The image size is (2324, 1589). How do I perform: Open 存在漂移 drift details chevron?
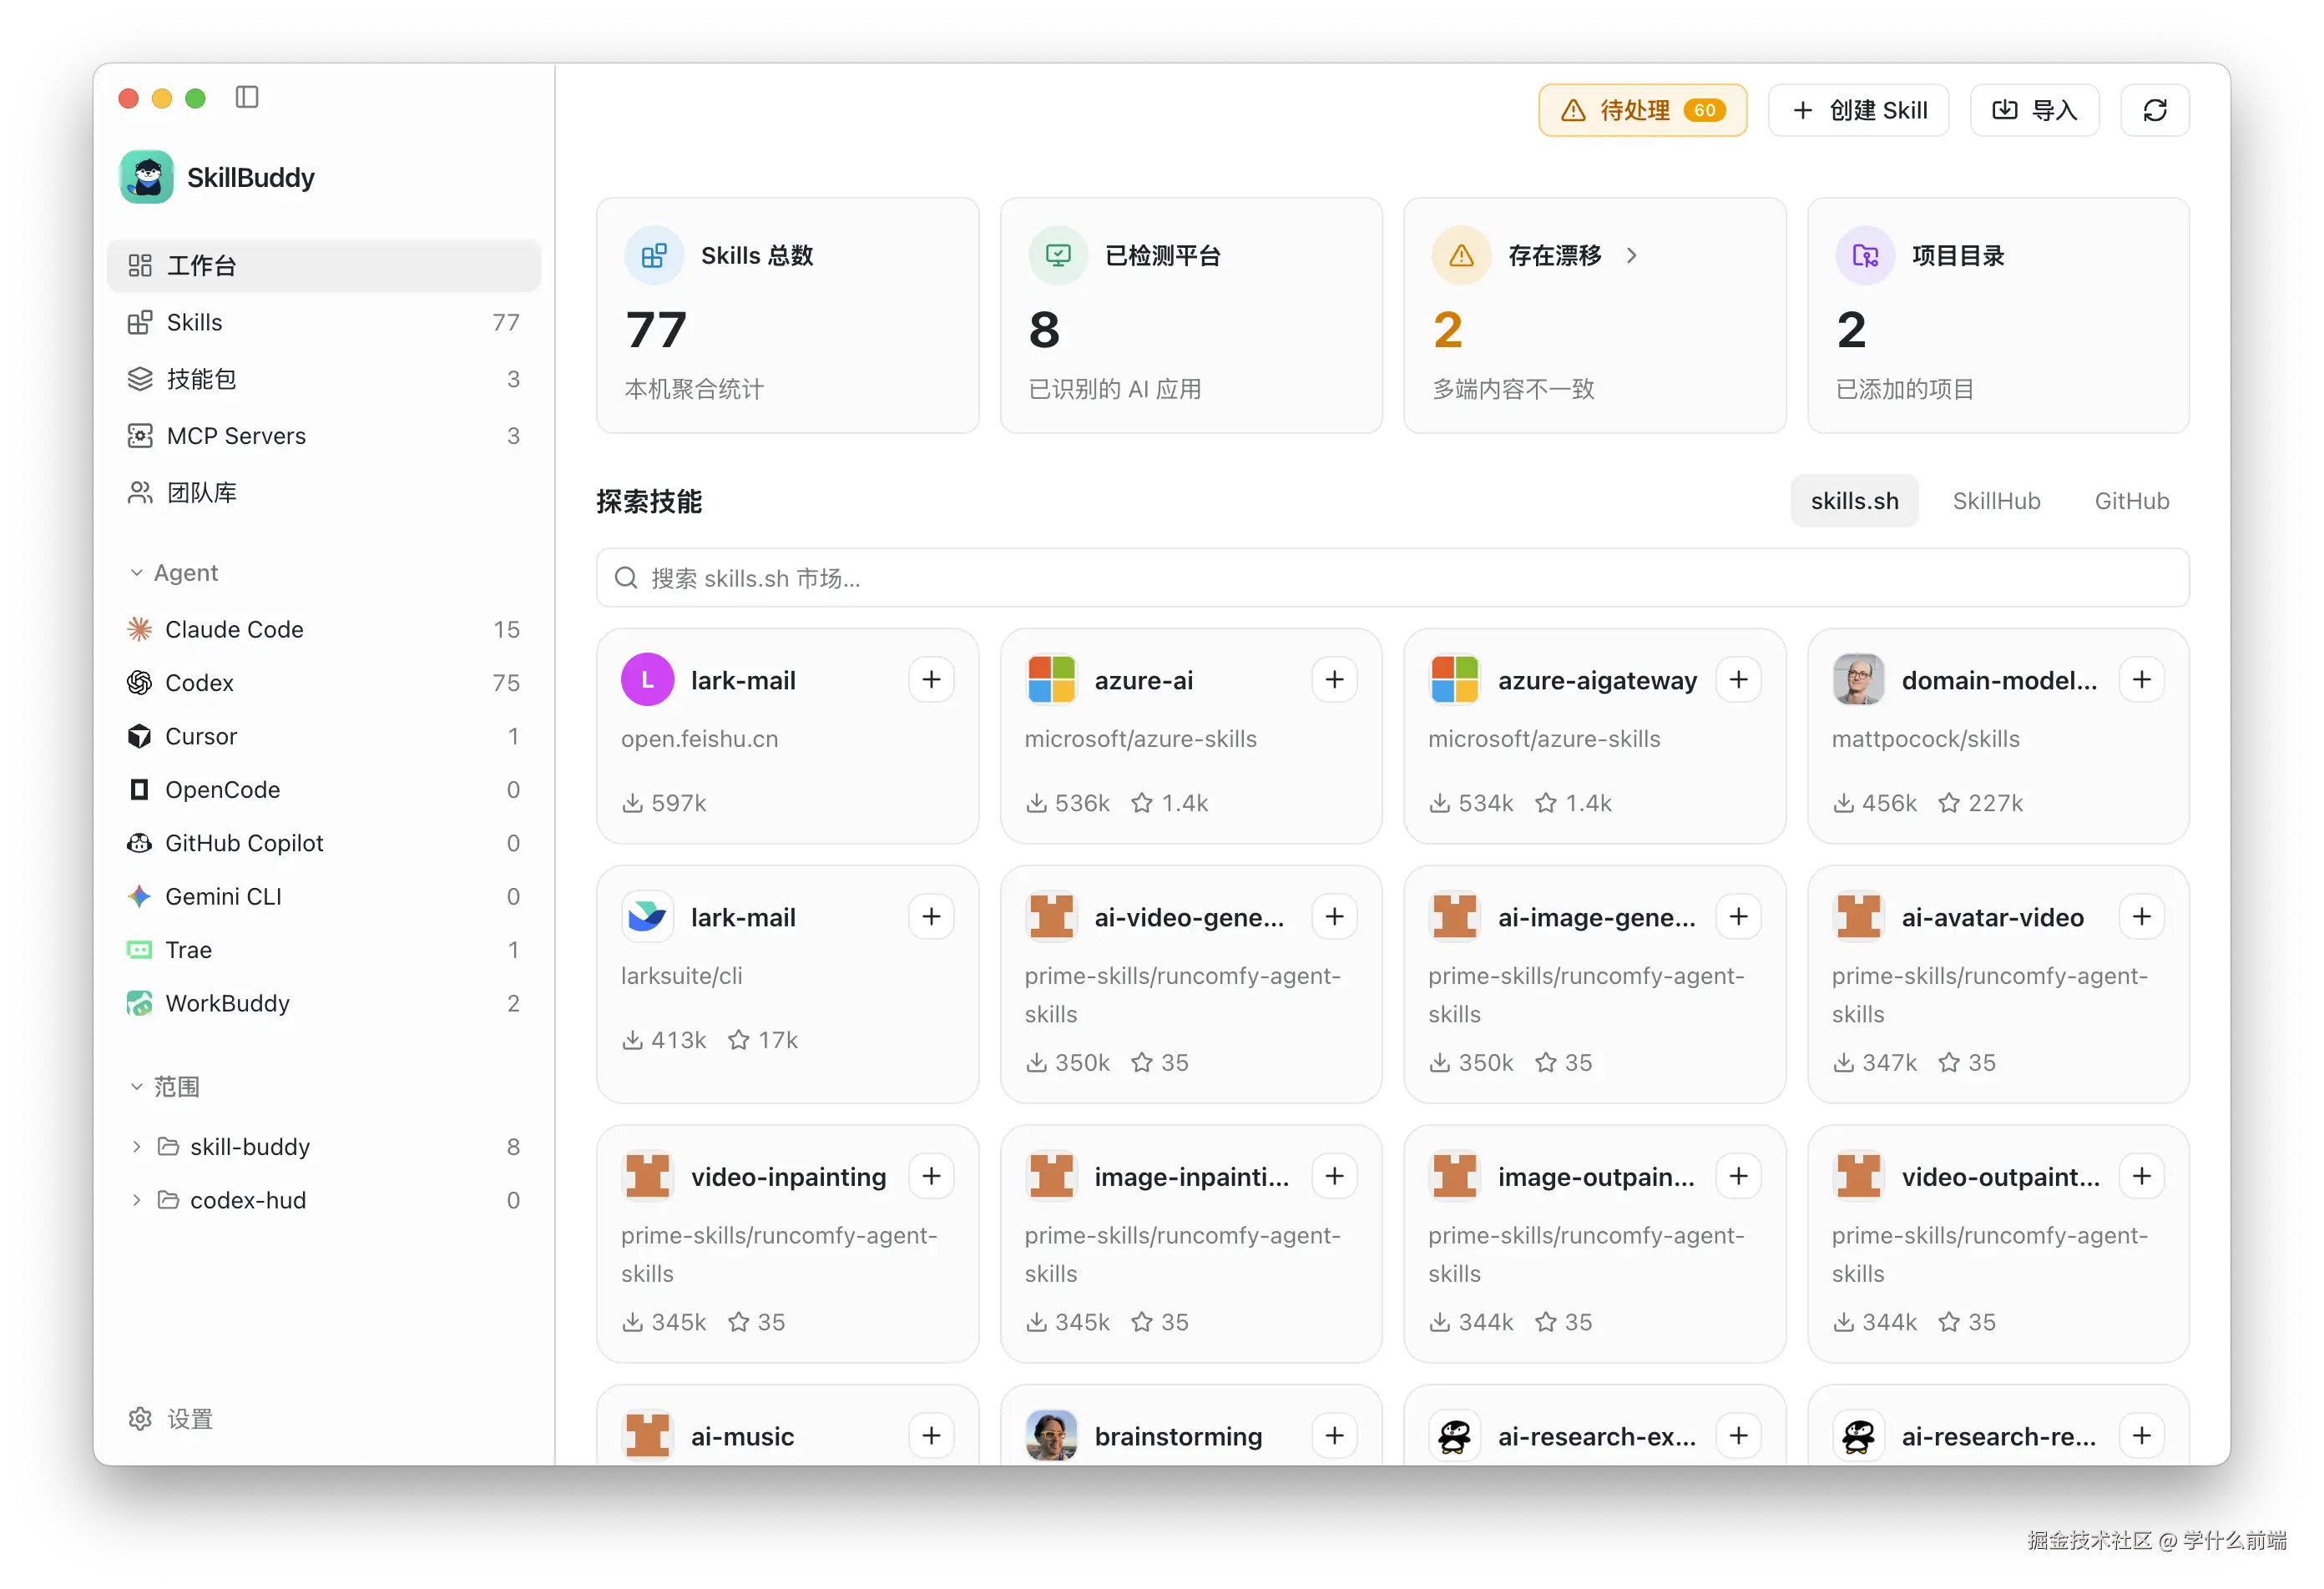point(1631,255)
